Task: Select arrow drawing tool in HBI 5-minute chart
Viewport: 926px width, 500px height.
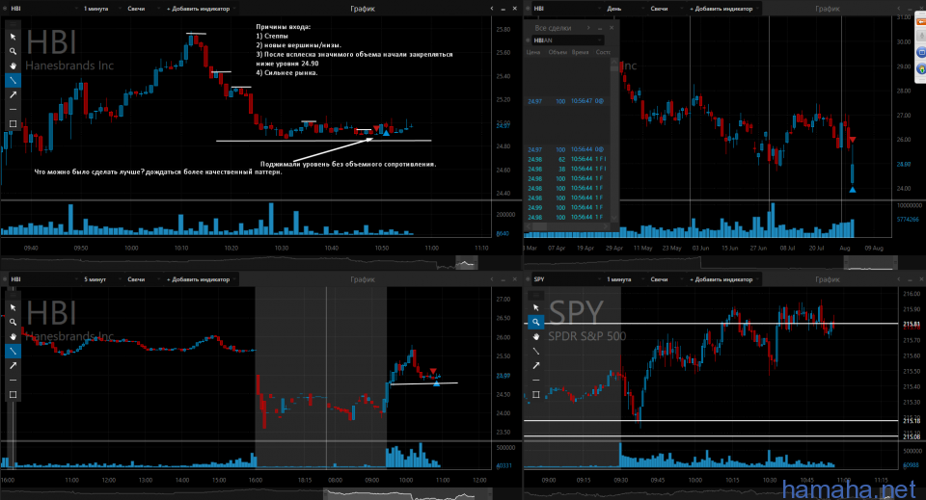Action: (x=13, y=365)
